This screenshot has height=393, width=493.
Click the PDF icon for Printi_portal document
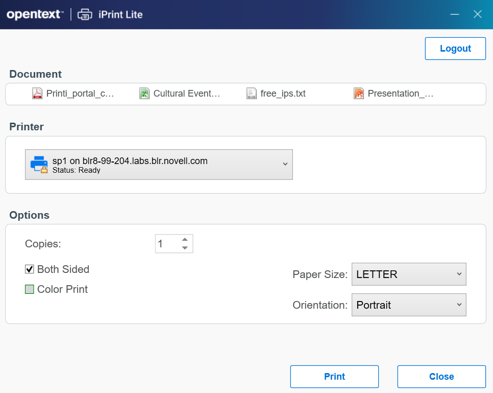(x=37, y=94)
